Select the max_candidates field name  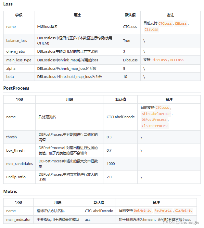pyautogui.click(x=19, y=164)
